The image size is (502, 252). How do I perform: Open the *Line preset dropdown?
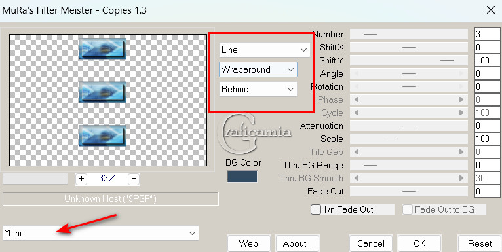tap(100, 233)
